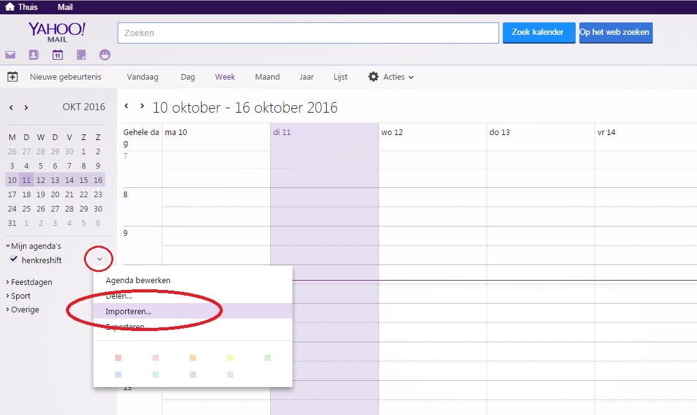The image size is (697, 415).
Task: Select day 31 in mini calendar
Action: pos(12,223)
